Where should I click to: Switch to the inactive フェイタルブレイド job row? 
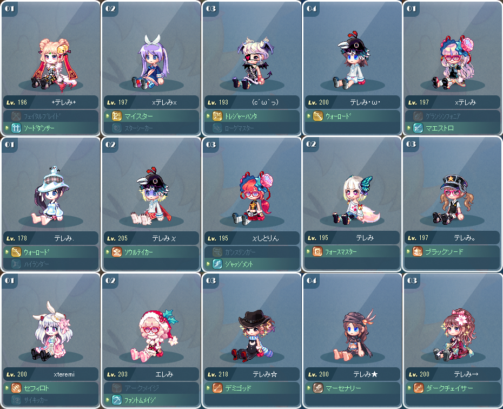51,116
